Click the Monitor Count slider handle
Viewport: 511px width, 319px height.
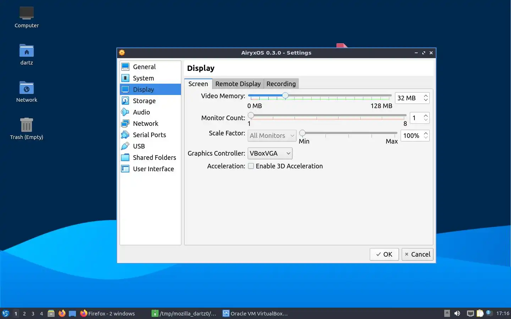pyautogui.click(x=251, y=115)
